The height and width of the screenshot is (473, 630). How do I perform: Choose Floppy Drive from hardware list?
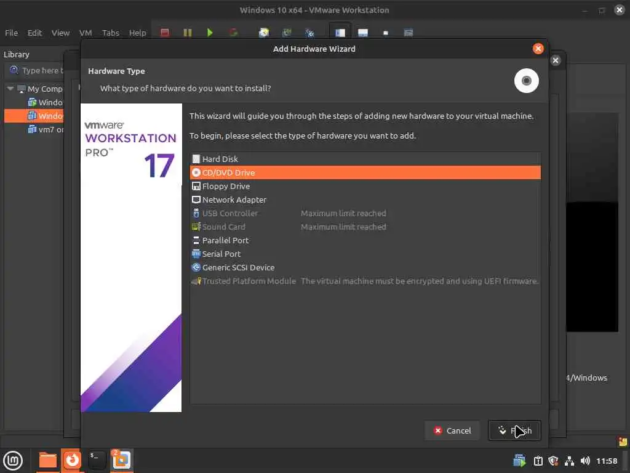coord(365,186)
